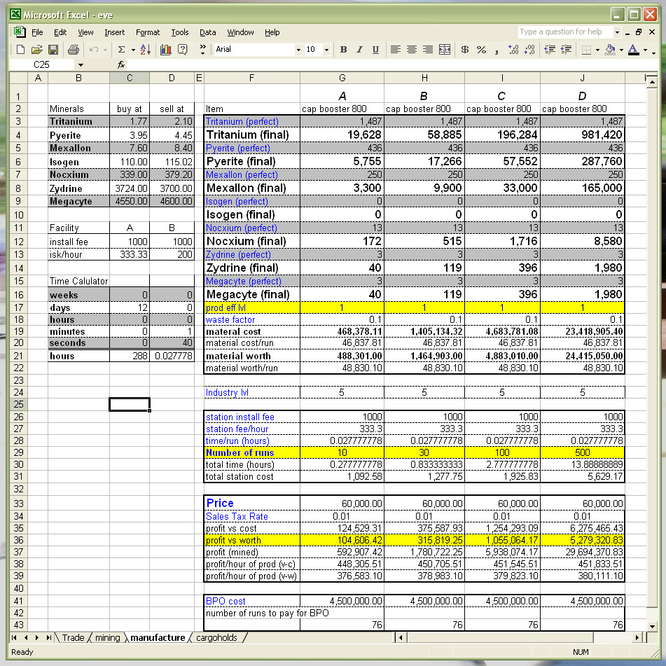Expand the Undo history dropdown arrow

tap(105, 50)
